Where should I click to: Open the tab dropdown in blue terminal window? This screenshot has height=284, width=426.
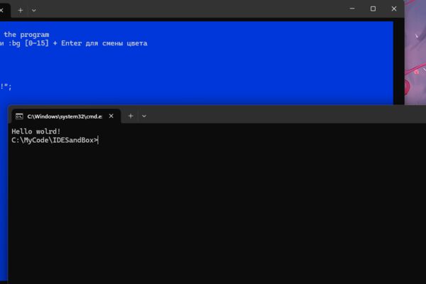[x=33, y=11]
